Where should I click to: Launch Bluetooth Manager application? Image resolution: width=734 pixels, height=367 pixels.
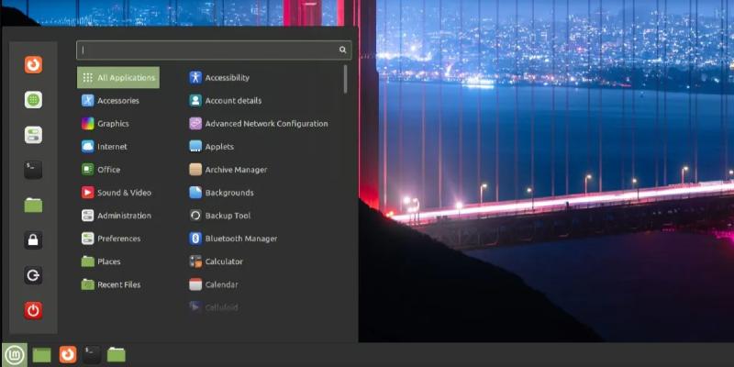[x=240, y=239]
